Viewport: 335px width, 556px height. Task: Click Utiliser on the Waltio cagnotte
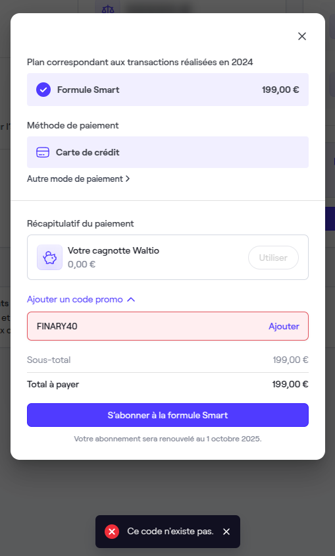coord(273,258)
